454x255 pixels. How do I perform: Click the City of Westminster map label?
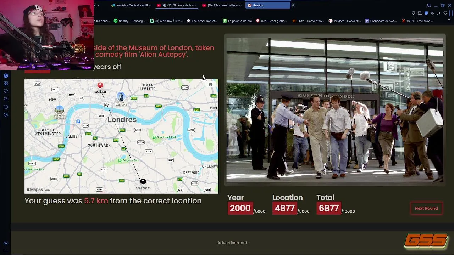(x=48, y=132)
